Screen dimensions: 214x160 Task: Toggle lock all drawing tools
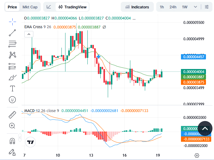pos(12,152)
